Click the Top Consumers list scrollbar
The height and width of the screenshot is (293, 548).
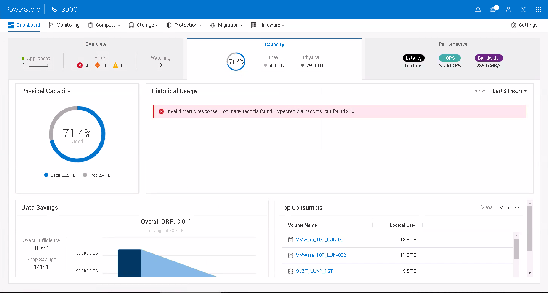[516, 248]
